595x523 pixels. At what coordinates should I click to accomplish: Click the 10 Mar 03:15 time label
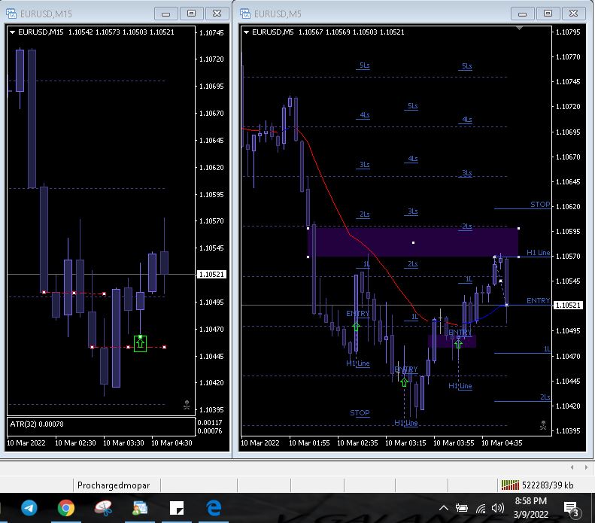[405, 442]
